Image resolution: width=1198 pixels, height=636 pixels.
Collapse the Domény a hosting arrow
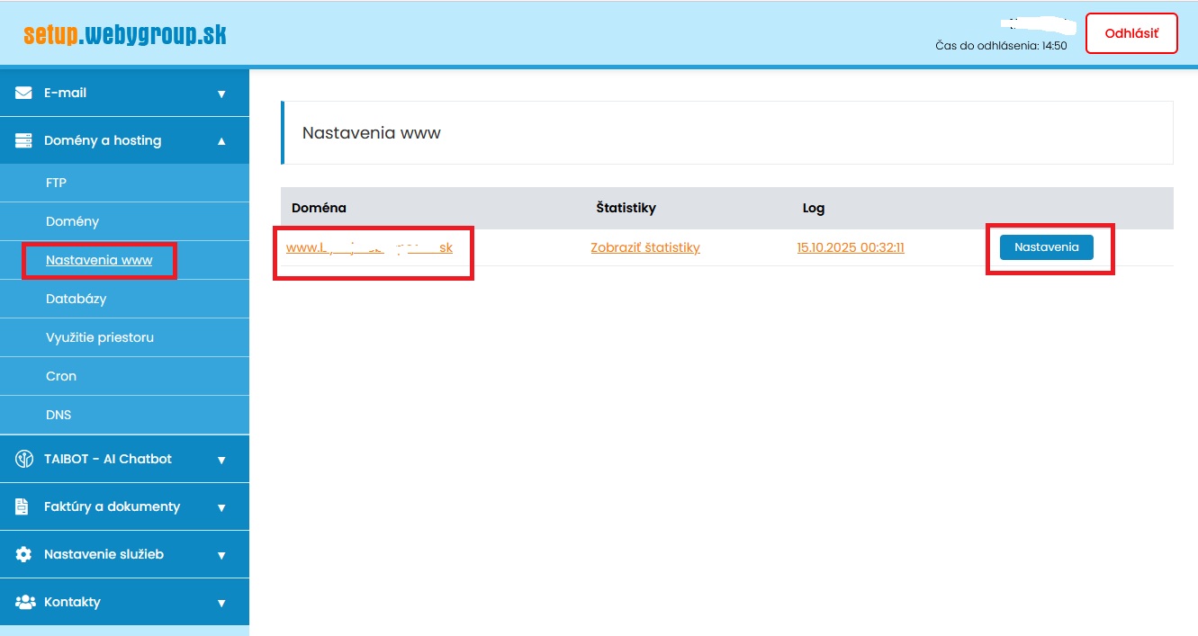tap(221, 141)
